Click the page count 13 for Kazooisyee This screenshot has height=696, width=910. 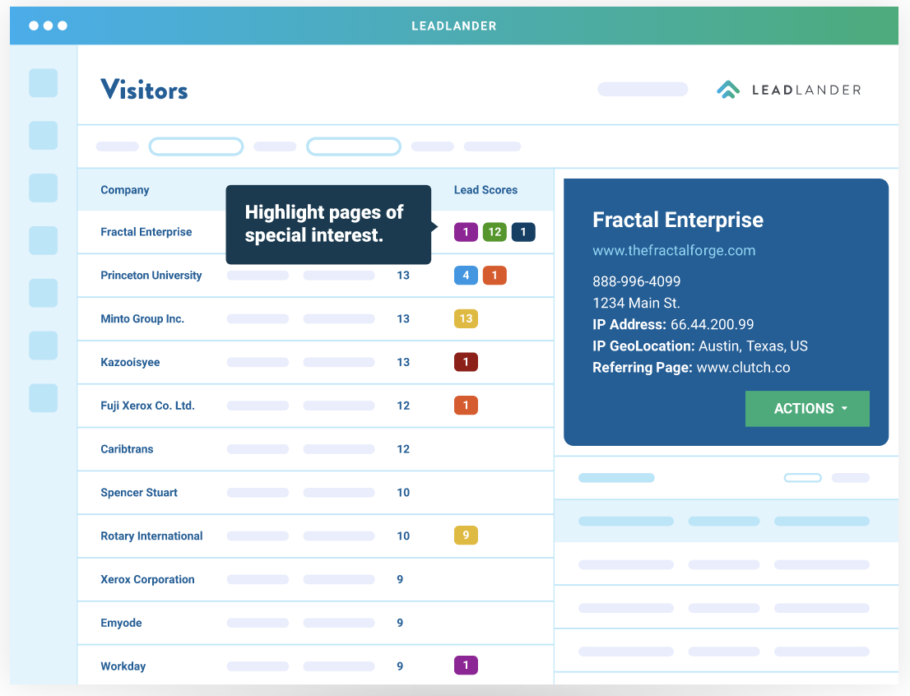(403, 363)
